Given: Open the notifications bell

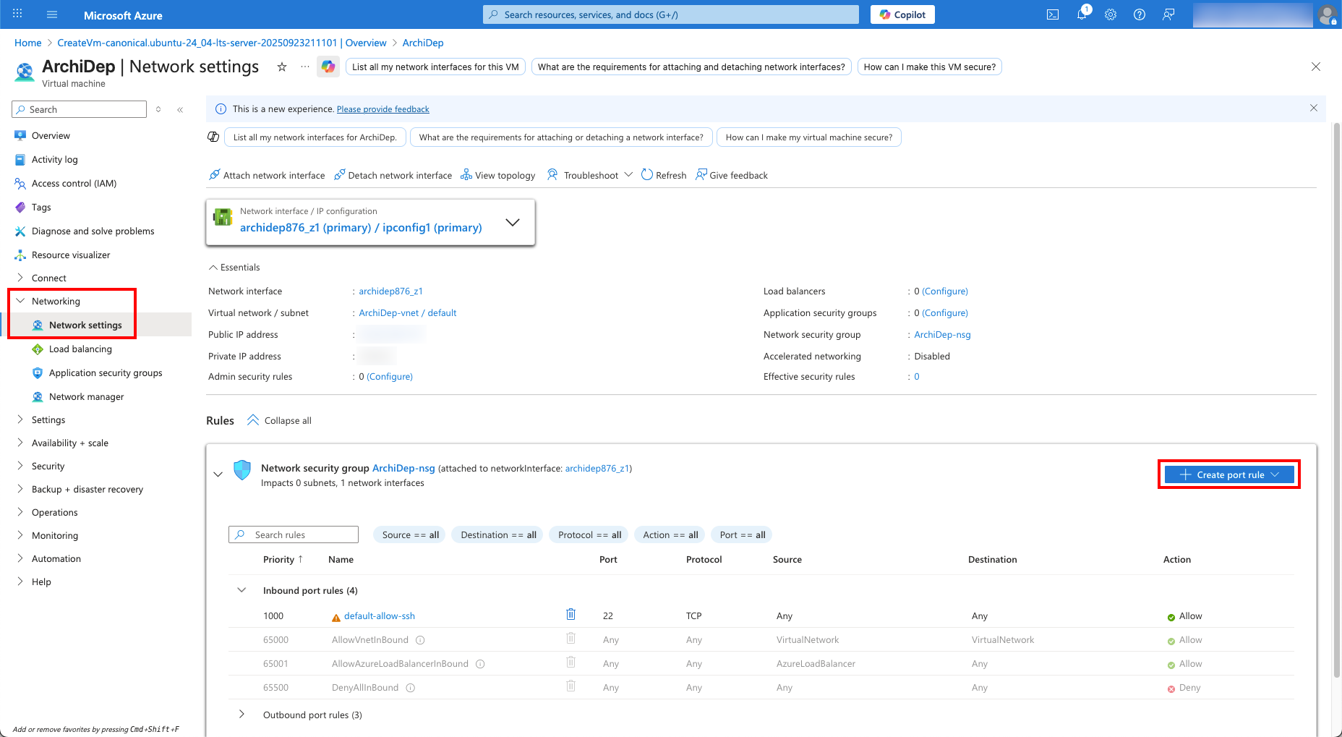Looking at the screenshot, I should (x=1082, y=14).
